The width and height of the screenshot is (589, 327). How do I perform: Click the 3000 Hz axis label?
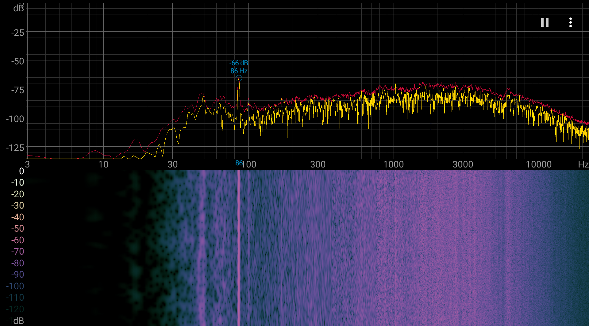coord(463,164)
